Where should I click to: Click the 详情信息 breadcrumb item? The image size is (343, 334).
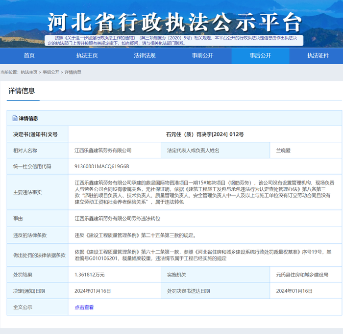73,72
